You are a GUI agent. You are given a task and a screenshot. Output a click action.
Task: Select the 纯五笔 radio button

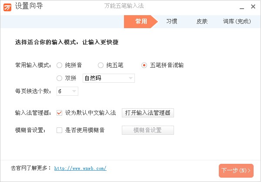[x=101, y=65]
